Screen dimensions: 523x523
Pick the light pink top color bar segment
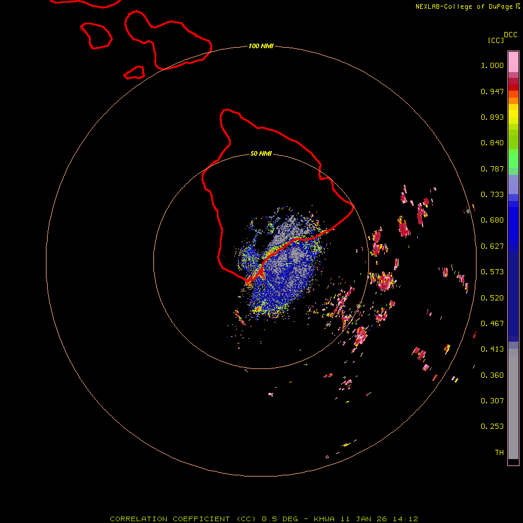pos(513,62)
